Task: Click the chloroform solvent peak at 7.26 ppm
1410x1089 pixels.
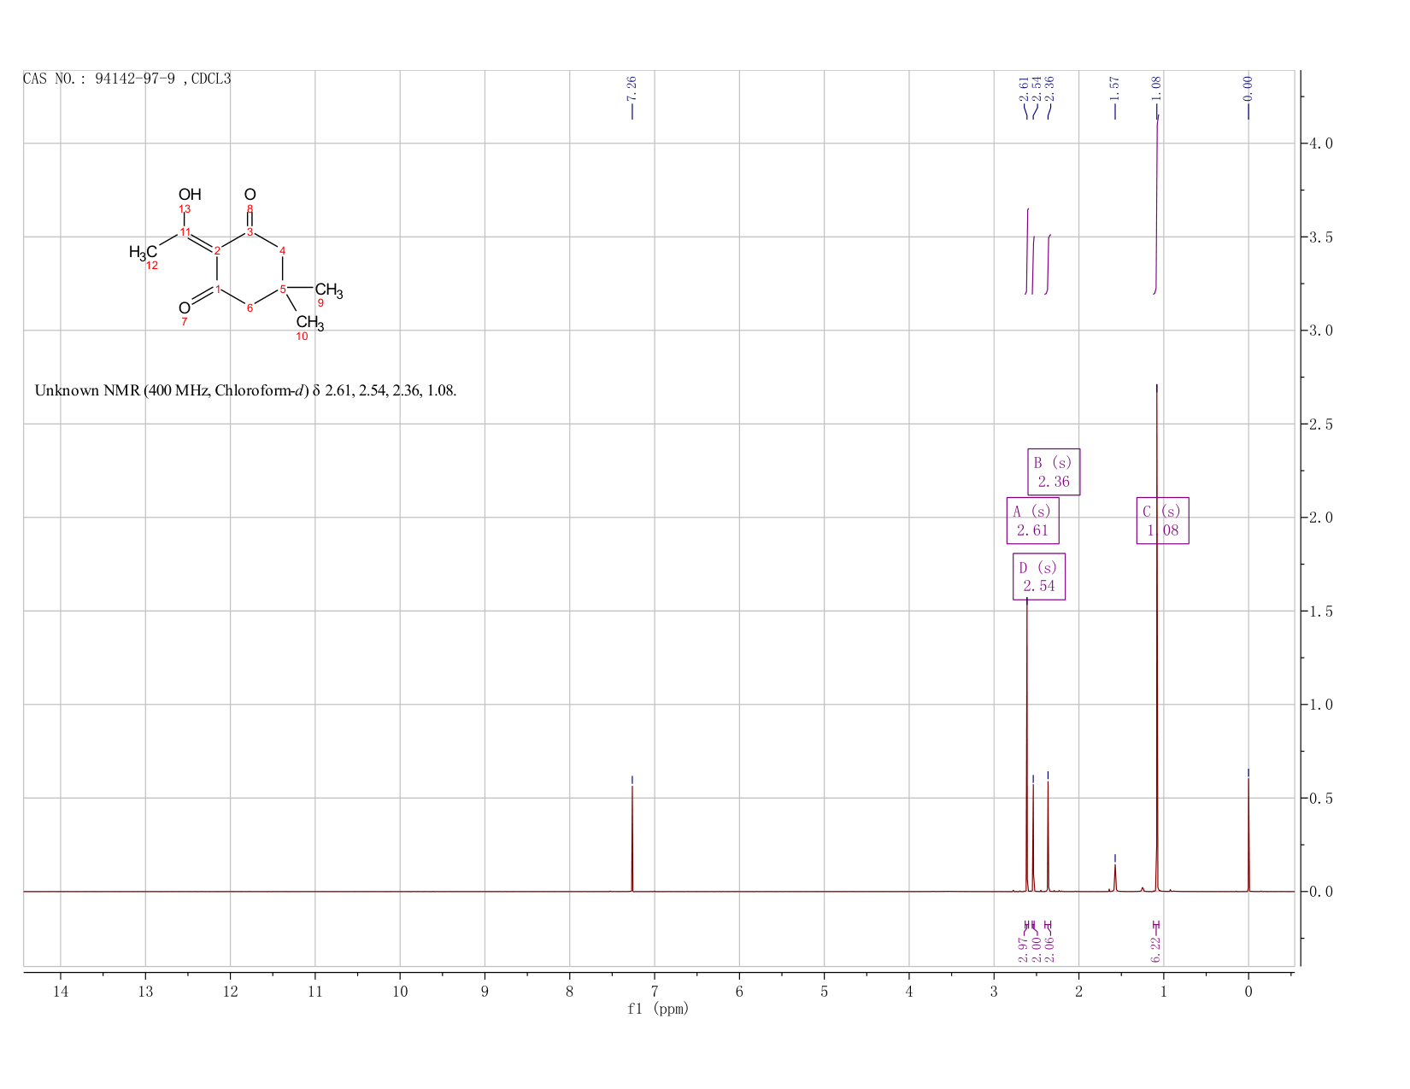Action: coord(632,838)
